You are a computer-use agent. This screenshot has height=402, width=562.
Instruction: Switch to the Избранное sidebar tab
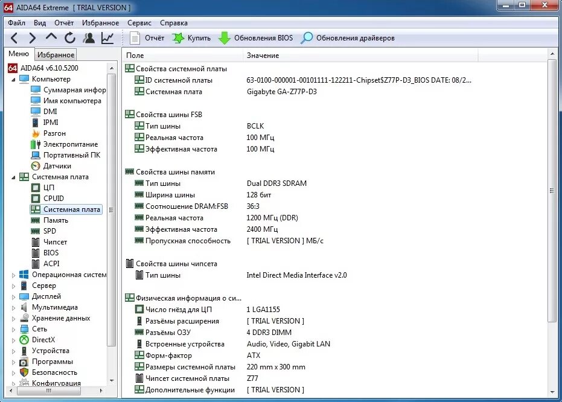click(56, 55)
